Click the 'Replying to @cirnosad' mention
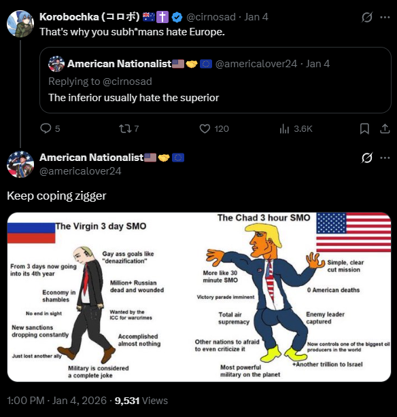Viewport: 397px width, 417px height. (127, 81)
